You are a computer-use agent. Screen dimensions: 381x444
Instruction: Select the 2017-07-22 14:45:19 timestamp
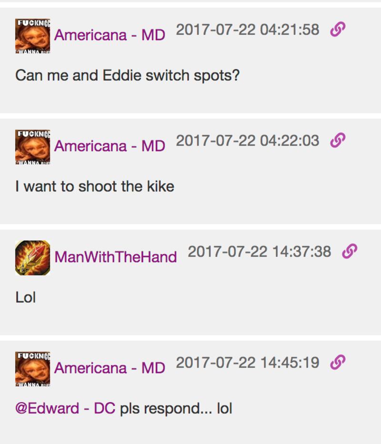pyautogui.click(x=248, y=363)
